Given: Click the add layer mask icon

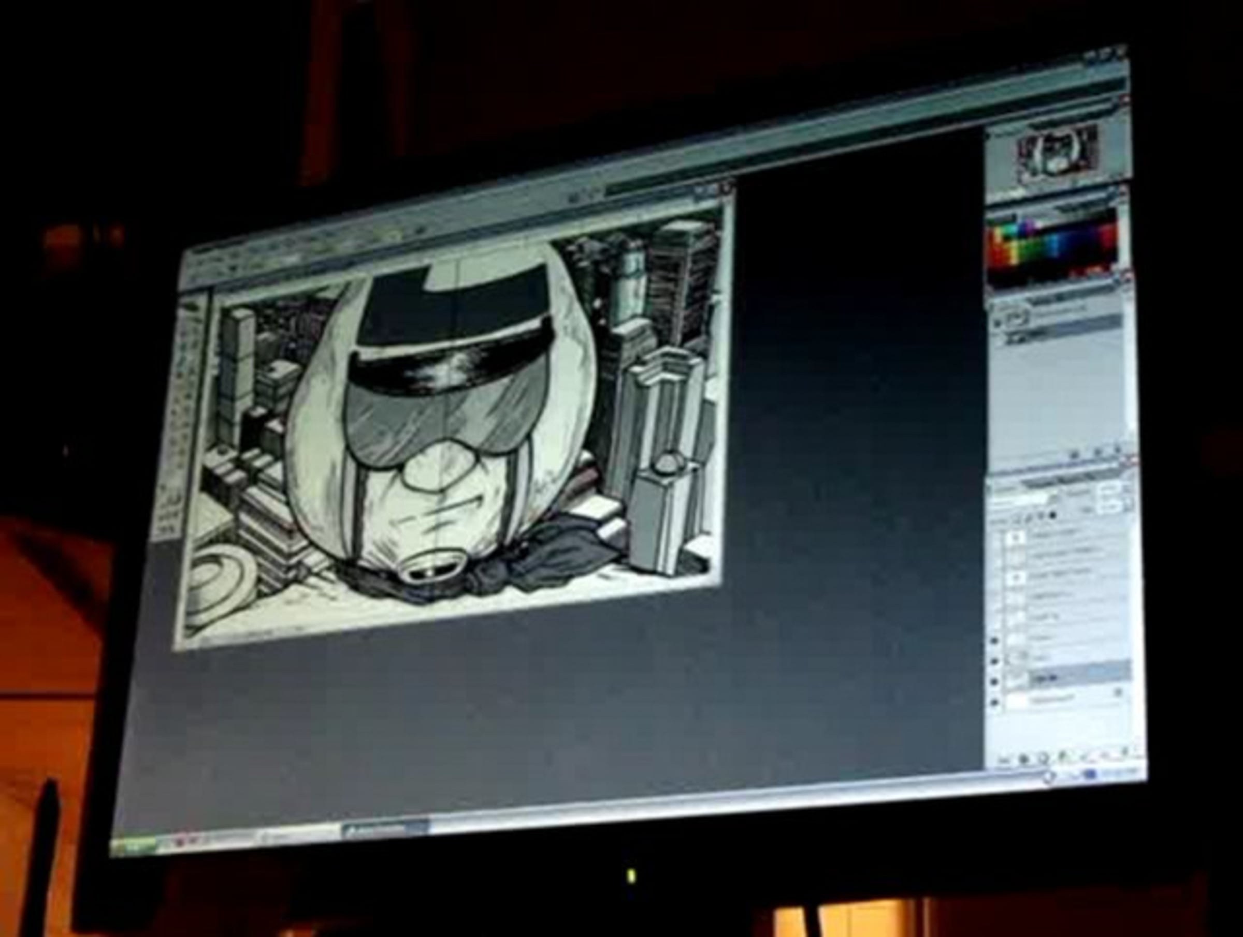Looking at the screenshot, I should (1044, 758).
